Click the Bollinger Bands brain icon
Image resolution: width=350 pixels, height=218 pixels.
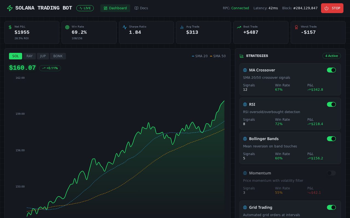click(245, 139)
